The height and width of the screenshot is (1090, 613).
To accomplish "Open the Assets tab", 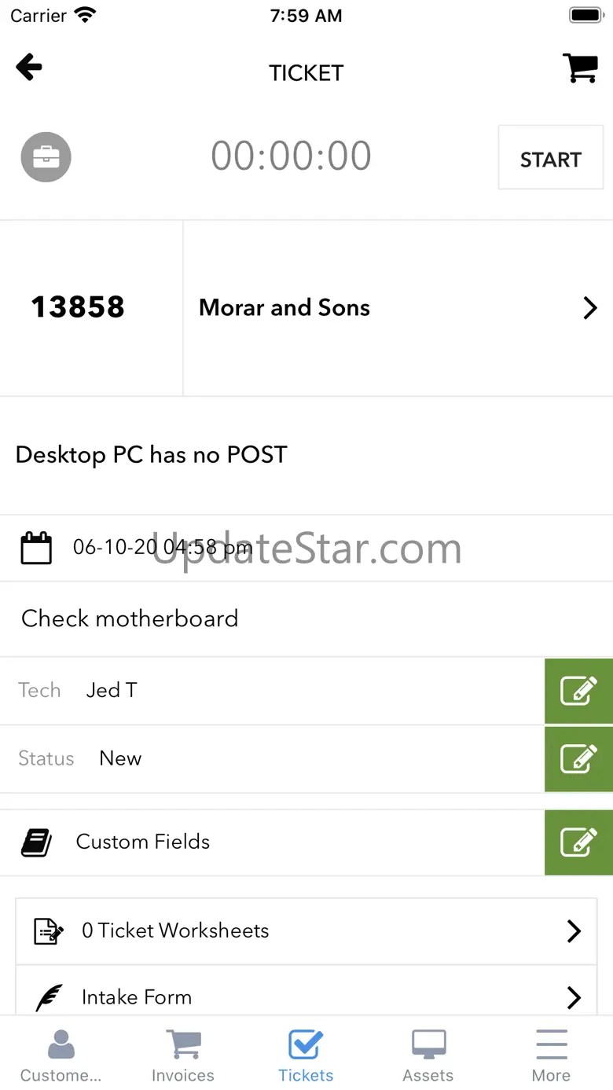I will click(x=428, y=1055).
